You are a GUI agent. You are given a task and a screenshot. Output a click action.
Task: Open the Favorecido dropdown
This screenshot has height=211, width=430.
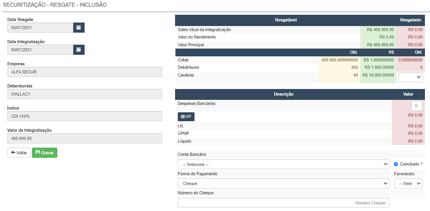click(x=408, y=183)
